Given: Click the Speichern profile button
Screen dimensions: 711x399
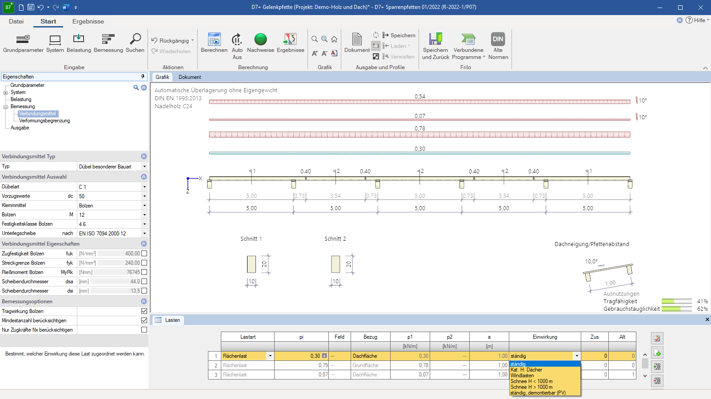Looking at the screenshot, I should pos(399,35).
